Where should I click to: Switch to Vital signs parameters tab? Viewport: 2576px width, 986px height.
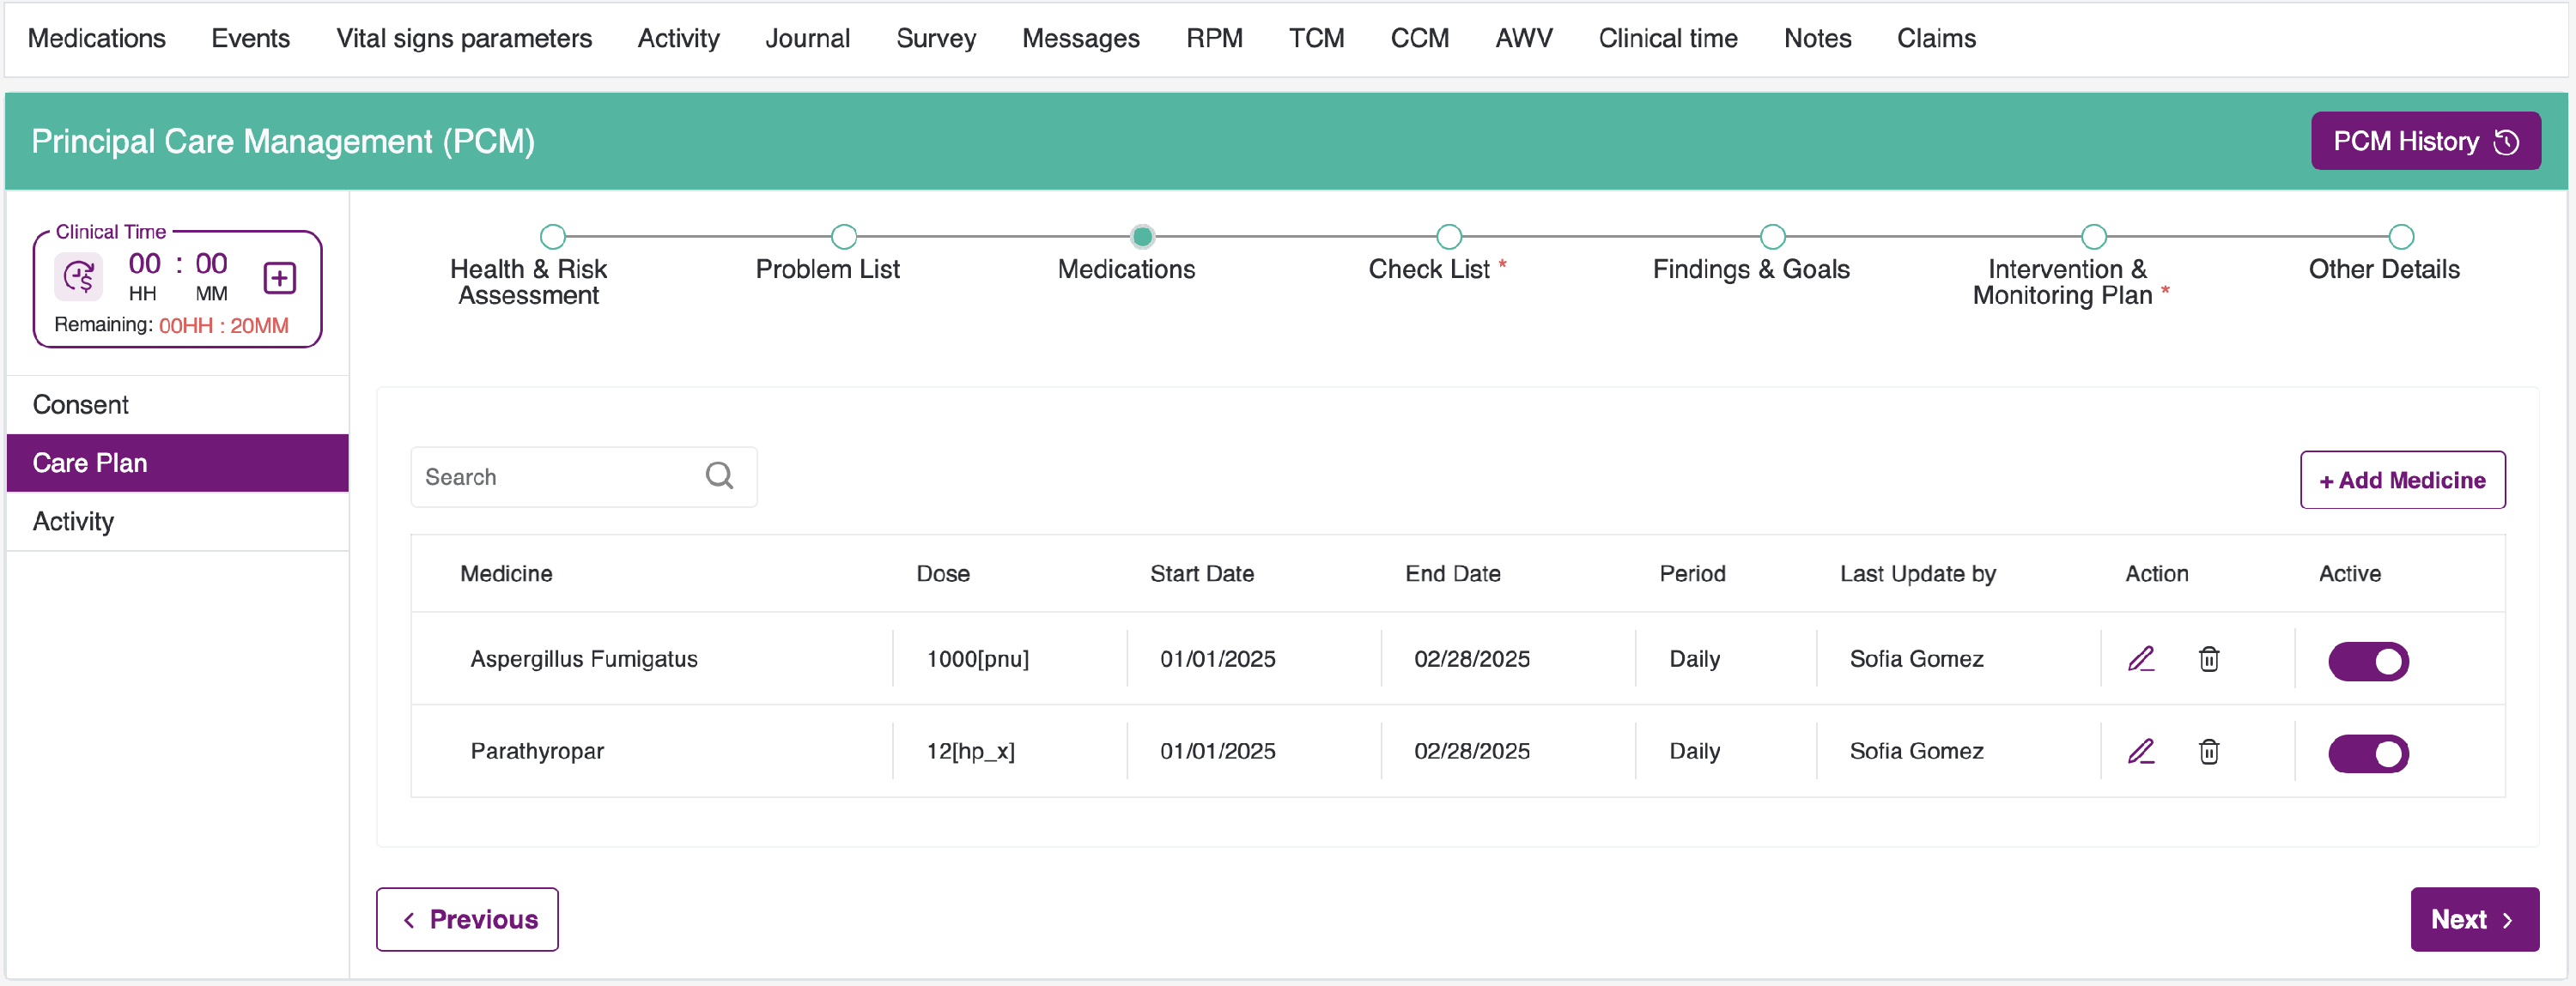pyautogui.click(x=463, y=38)
